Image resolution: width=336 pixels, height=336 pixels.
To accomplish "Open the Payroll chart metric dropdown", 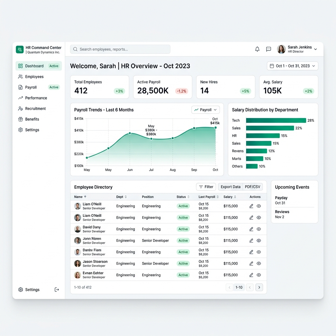I will [x=205, y=110].
